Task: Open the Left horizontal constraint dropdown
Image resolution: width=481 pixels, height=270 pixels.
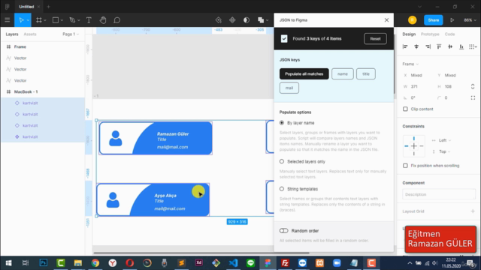Action: coord(444,140)
